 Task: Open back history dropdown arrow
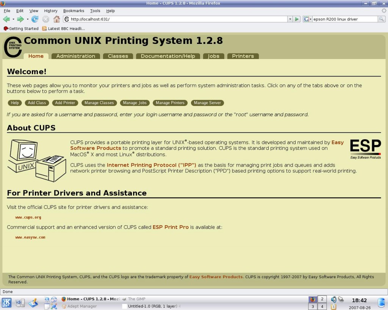click(13, 19)
